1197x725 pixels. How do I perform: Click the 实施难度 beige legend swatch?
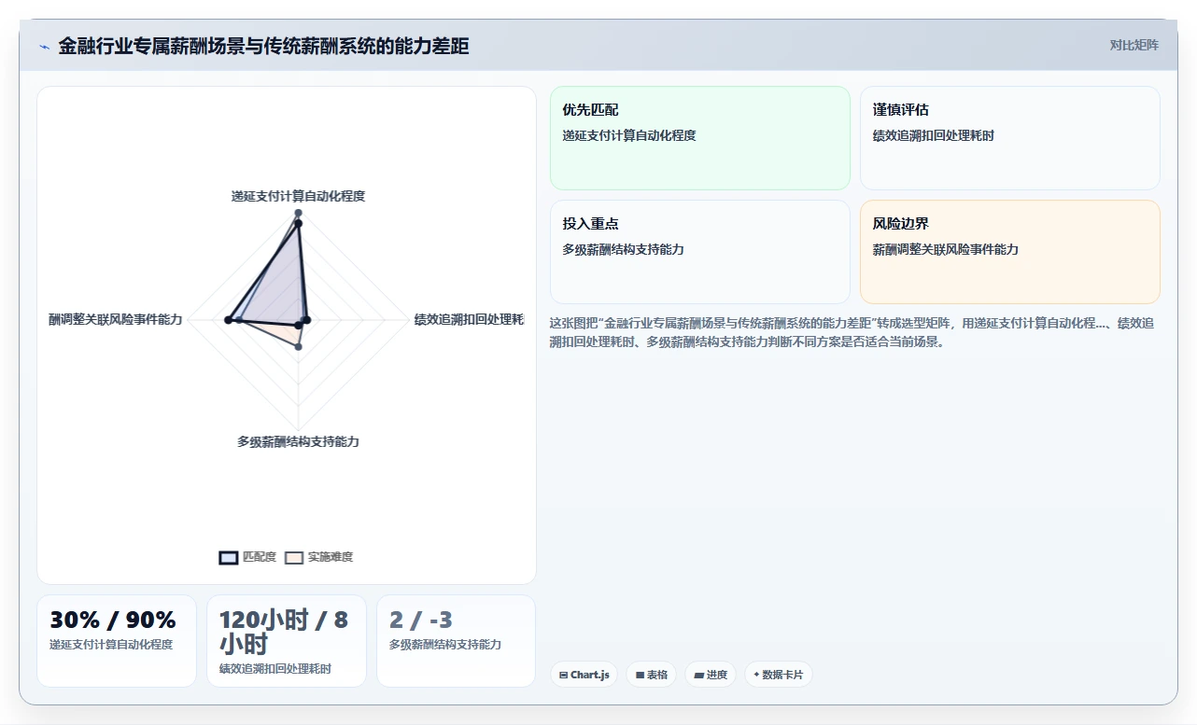click(294, 557)
